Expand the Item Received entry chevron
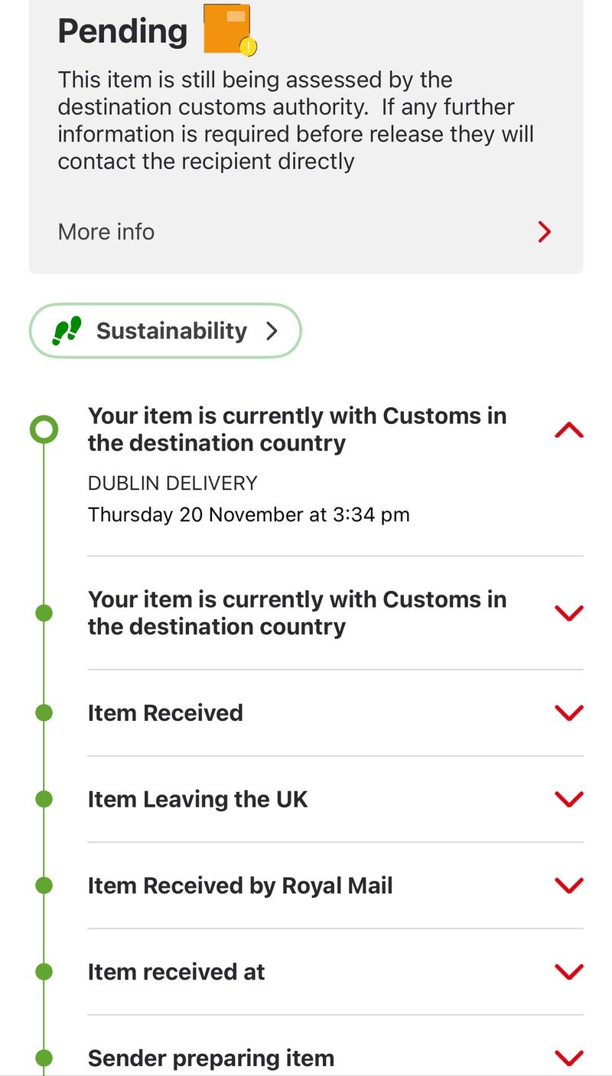The height and width of the screenshot is (1076, 612). click(x=568, y=712)
